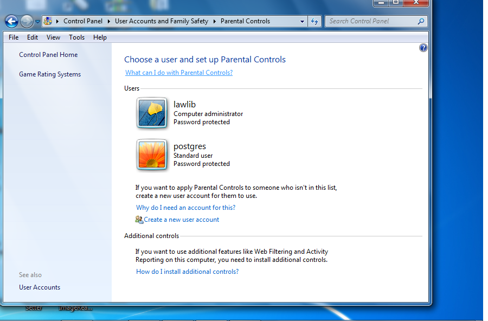Click the Control Panel icon in address bar
Viewport: 488px width, 321px height.
click(x=48, y=22)
